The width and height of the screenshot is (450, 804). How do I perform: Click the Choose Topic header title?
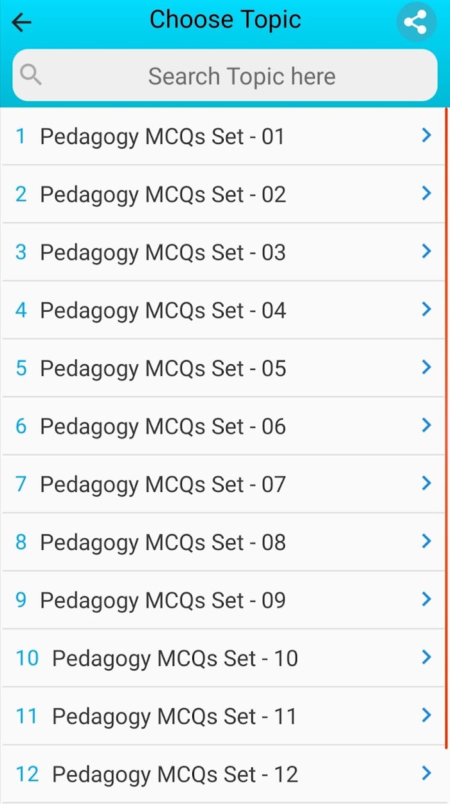point(225,20)
